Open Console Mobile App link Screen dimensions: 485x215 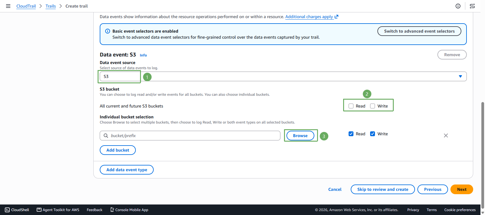point(129,210)
